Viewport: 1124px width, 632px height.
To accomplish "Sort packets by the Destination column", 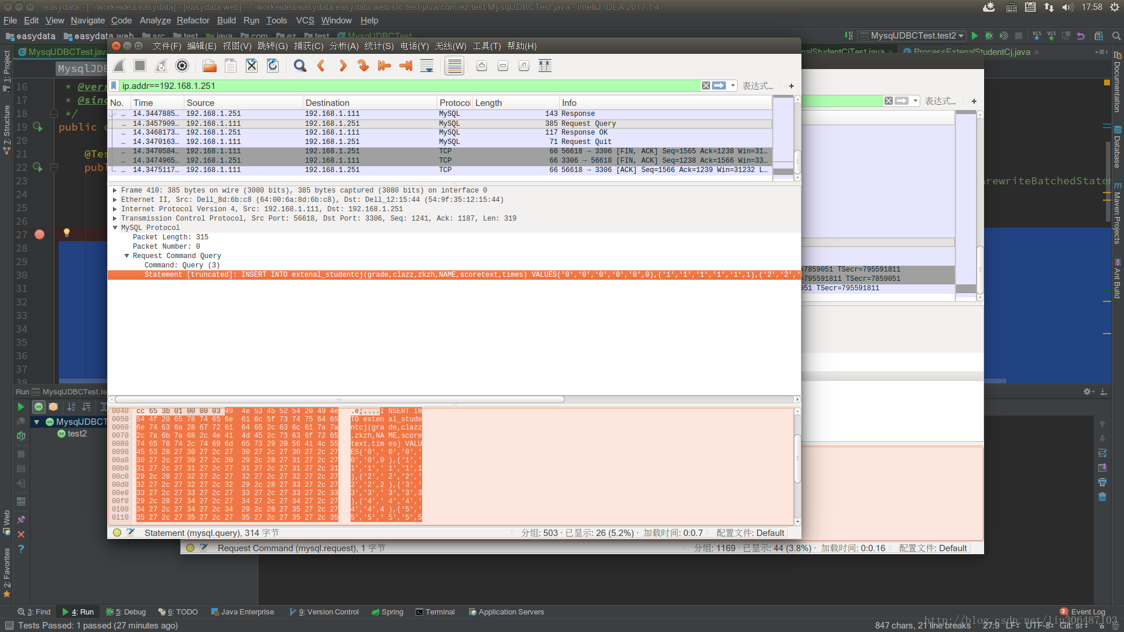I will coord(370,103).
